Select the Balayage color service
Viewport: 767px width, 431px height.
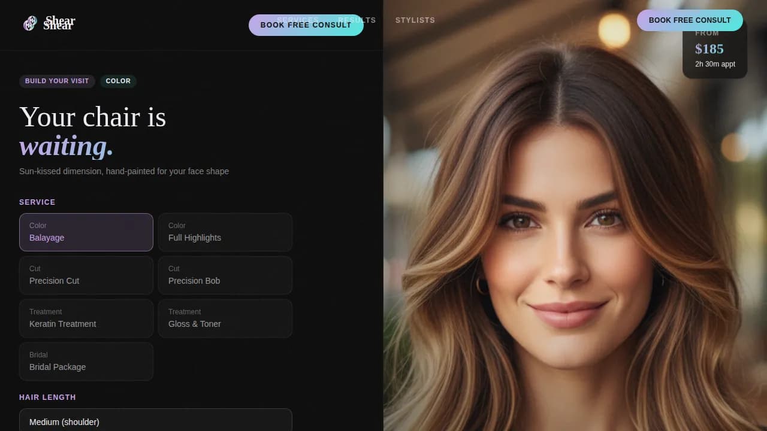click(86, 232)
